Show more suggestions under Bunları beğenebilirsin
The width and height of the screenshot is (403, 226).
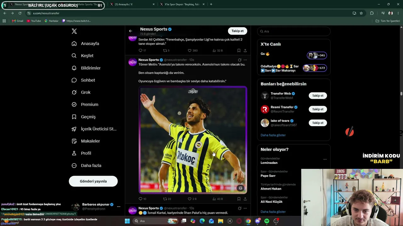click(273, 135)
